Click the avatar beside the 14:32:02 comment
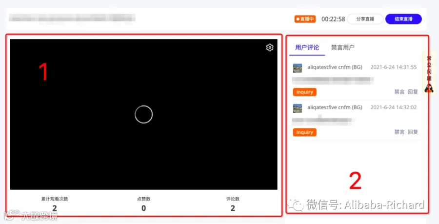 298,108
